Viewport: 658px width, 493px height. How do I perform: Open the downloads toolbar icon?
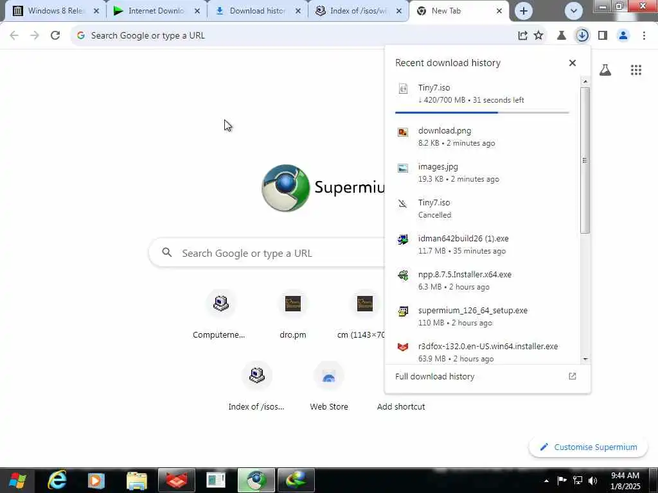(x=582, y=36)
